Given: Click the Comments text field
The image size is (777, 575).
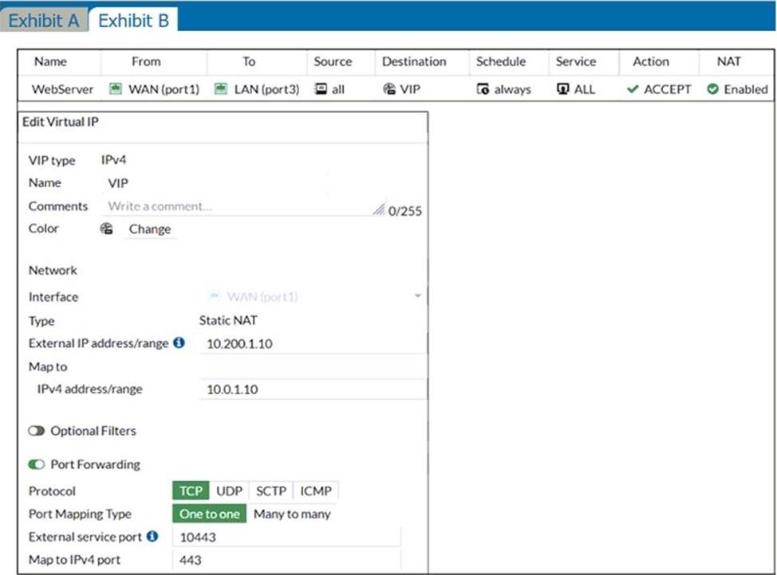Looking at the screenshot, I should point(239,206).
